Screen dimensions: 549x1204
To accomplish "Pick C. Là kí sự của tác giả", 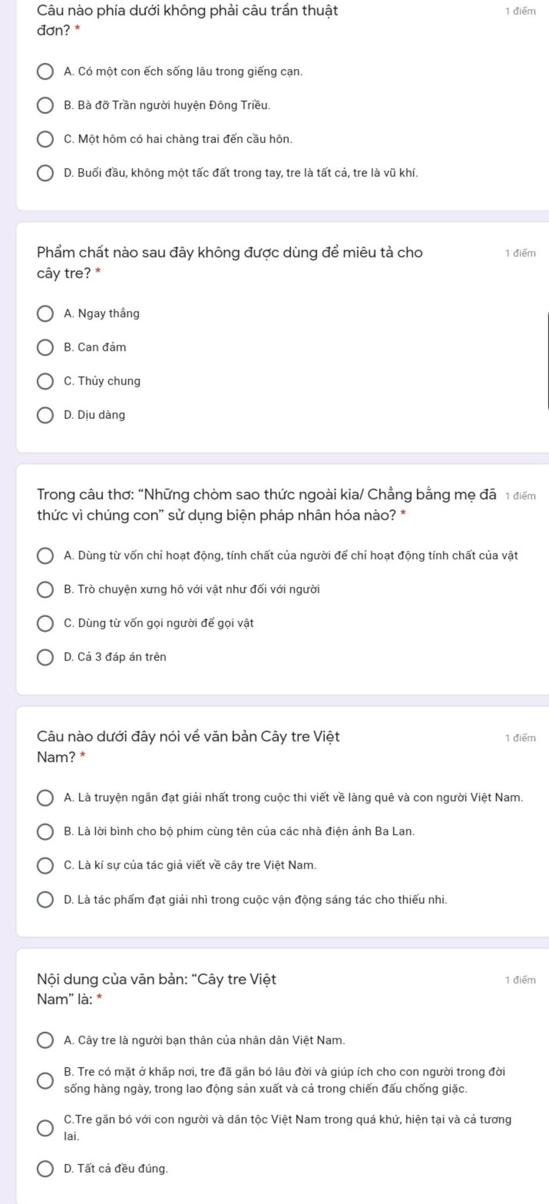I will 45,865.
